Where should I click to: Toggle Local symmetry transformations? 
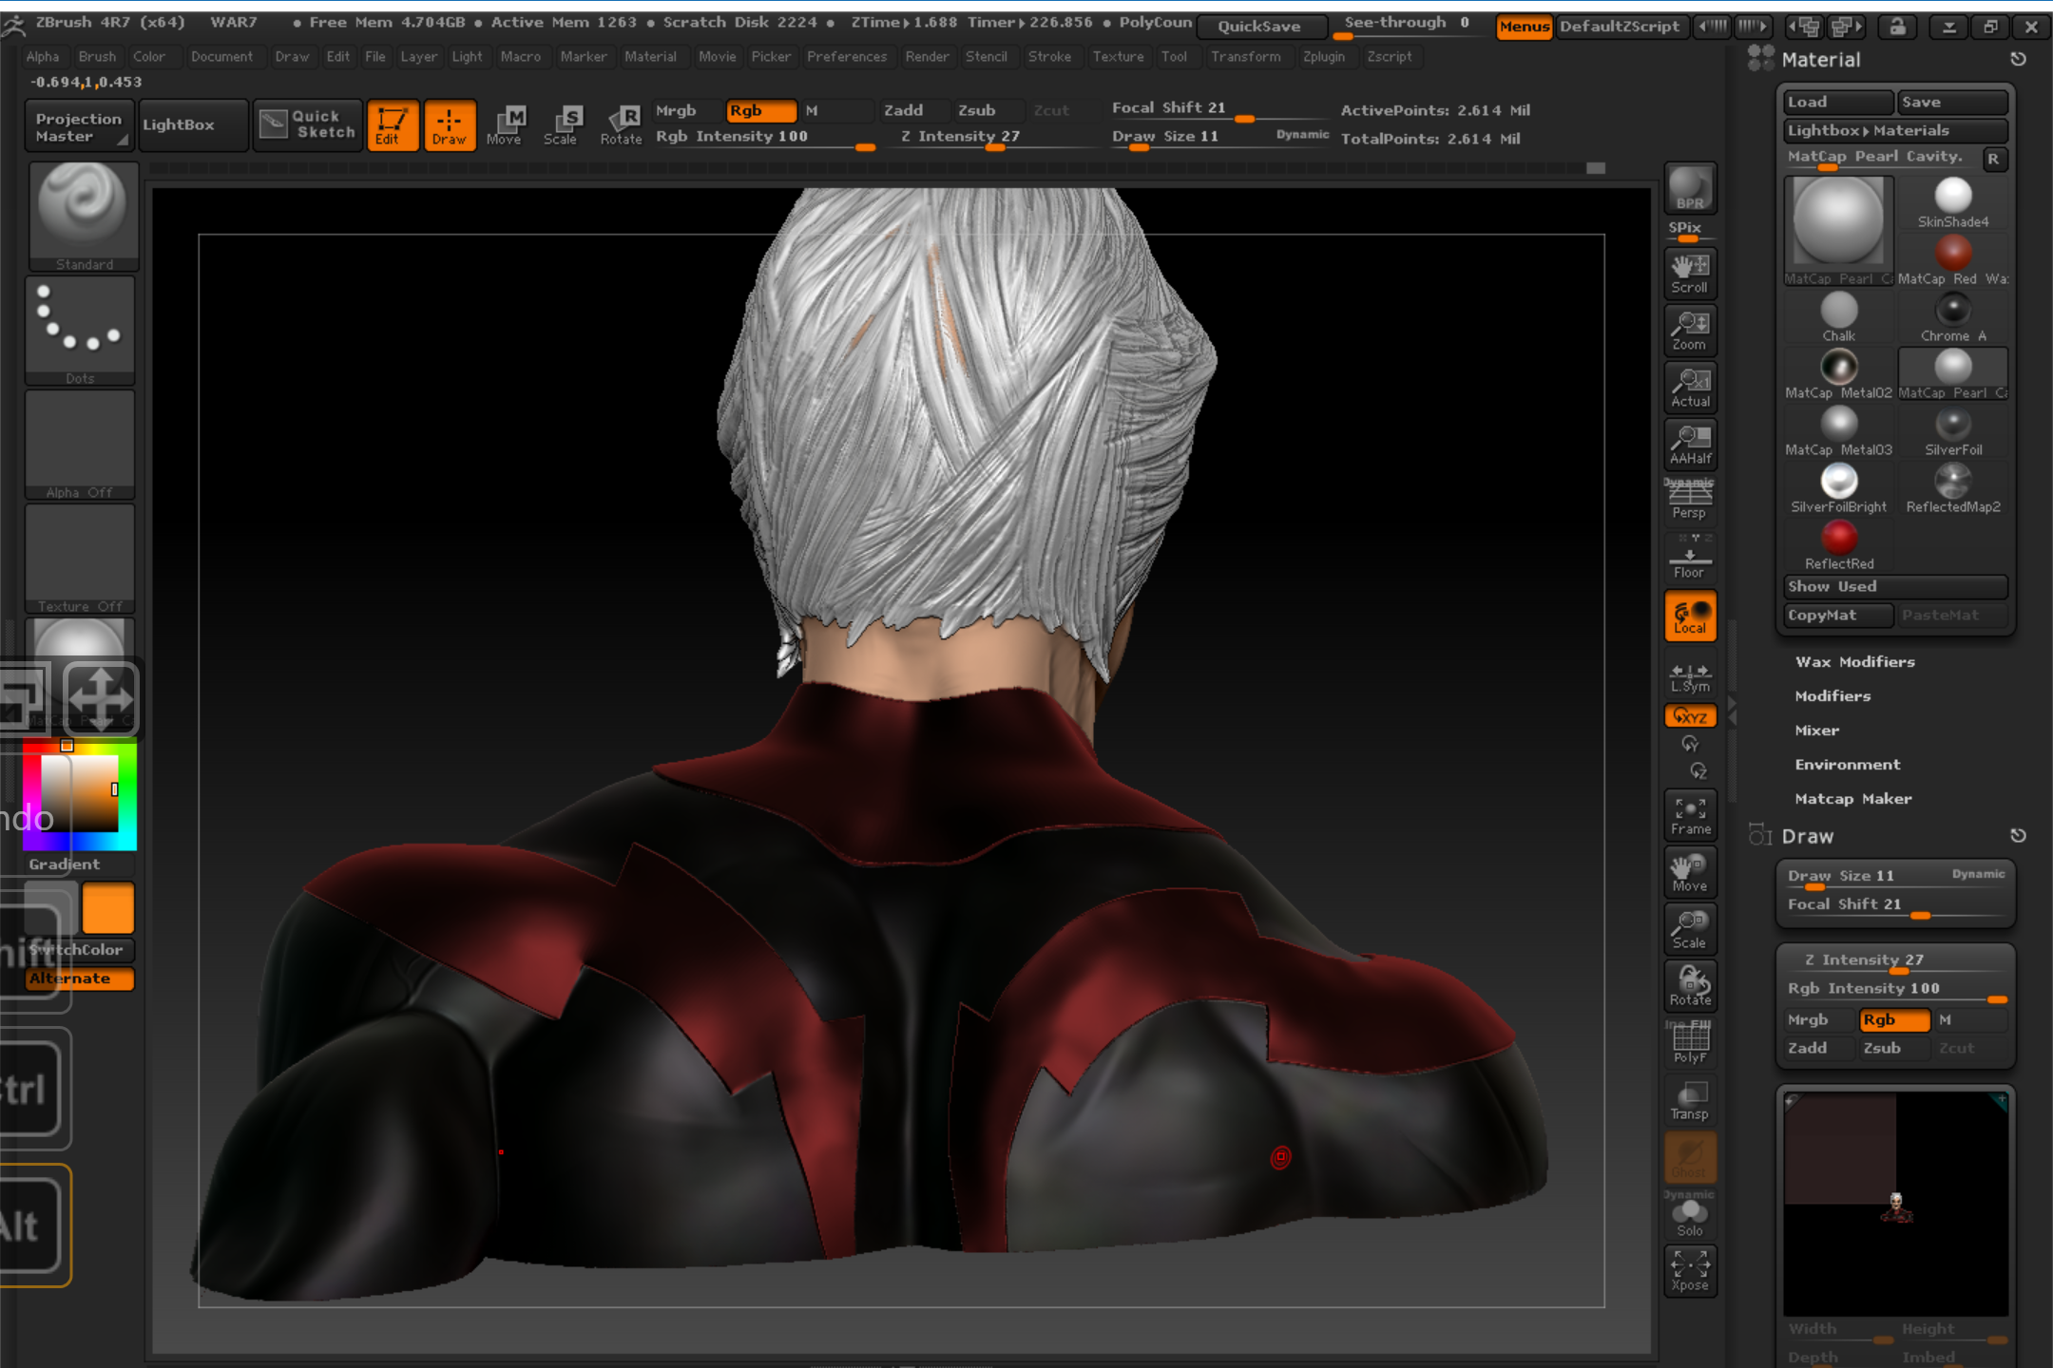click(1690, 615)
